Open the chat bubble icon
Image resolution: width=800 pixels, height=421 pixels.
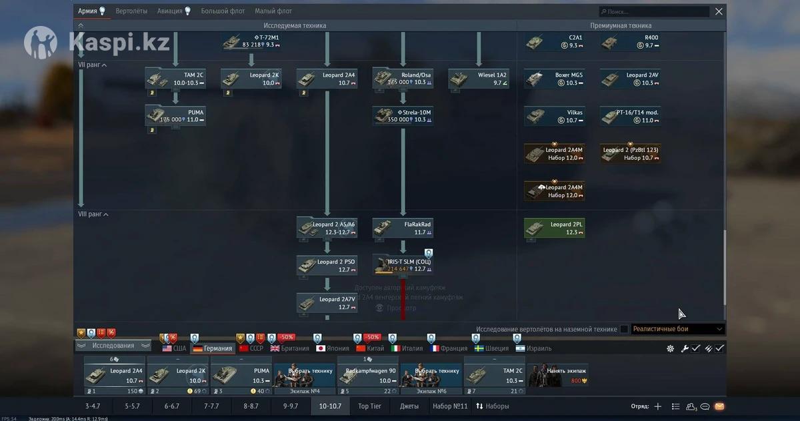pyautogui.click(x=705, y=406)
